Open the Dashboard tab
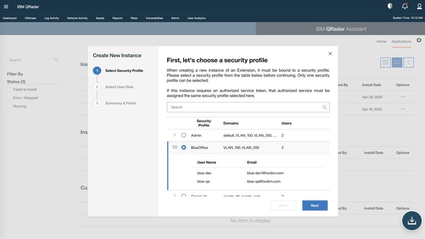This screenshot has width=425, height=239. pyautogui.click(x=10, y=18)
